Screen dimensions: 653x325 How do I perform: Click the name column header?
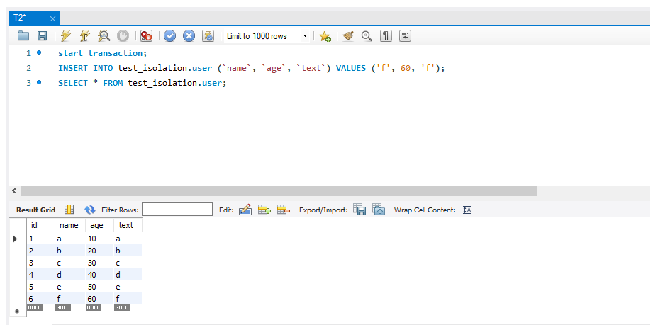click(x=70, y=225)
